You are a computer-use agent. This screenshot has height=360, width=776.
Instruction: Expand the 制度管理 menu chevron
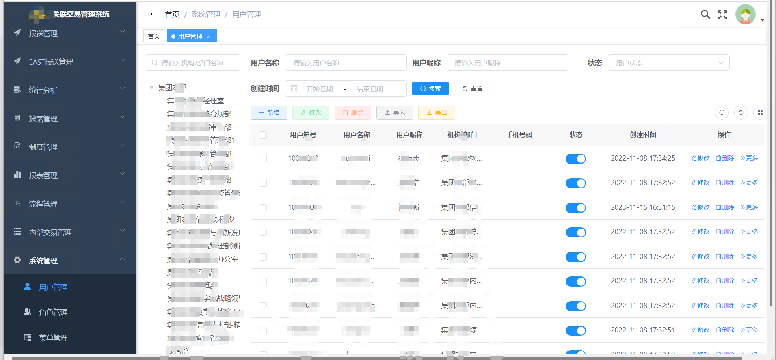123,145
